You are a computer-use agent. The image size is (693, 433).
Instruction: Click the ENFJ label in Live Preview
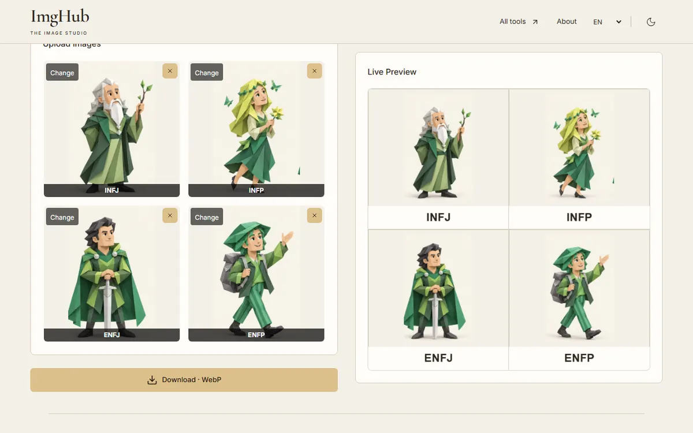pos(438,358)
